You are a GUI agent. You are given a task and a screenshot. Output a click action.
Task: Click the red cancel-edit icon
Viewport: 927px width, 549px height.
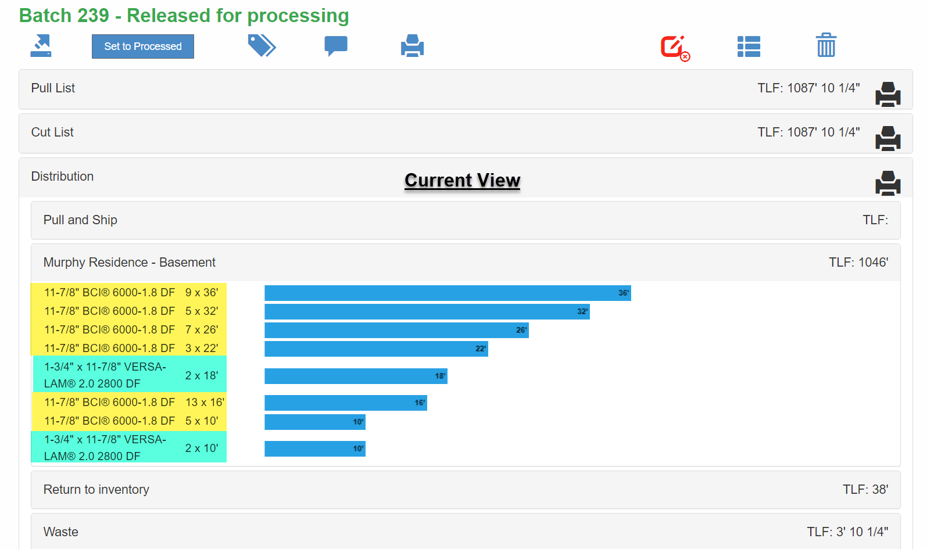[675, 48]
